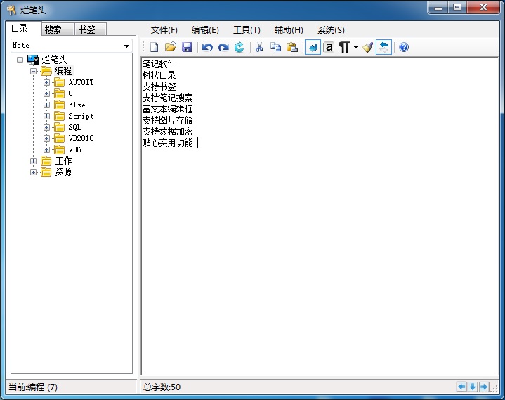Viewport: 505px width, 400px height.
Task: Paste from clipboard using the paste icon
Action: point(291,47)
